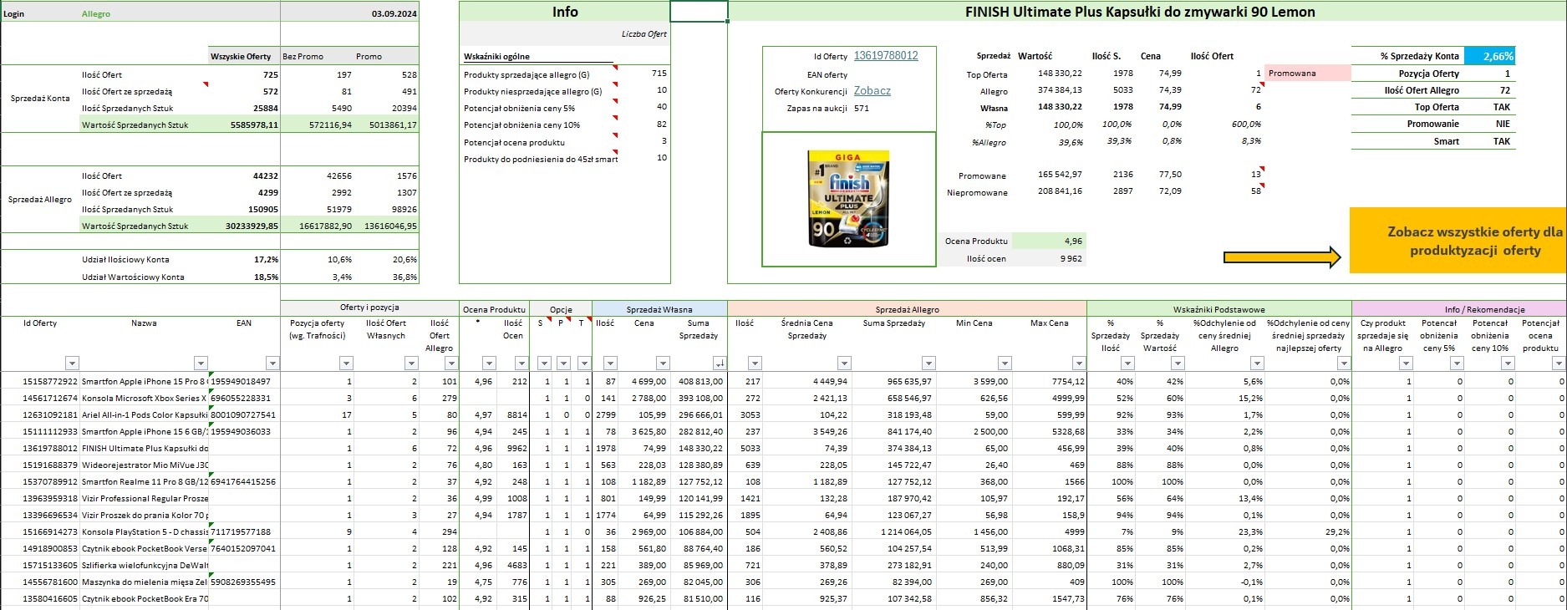The height and width of the screenshot is (610, 1567).
Task: Open the offer ID 13619788012 link
Action: point(885,56)
